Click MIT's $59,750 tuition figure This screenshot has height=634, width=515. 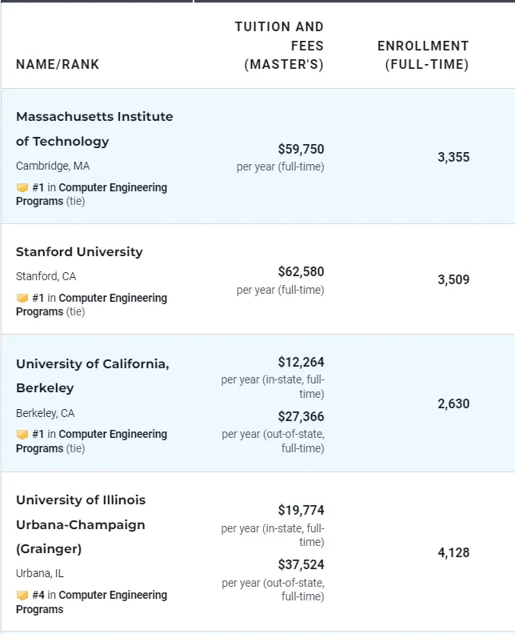(x=301, y=150)
